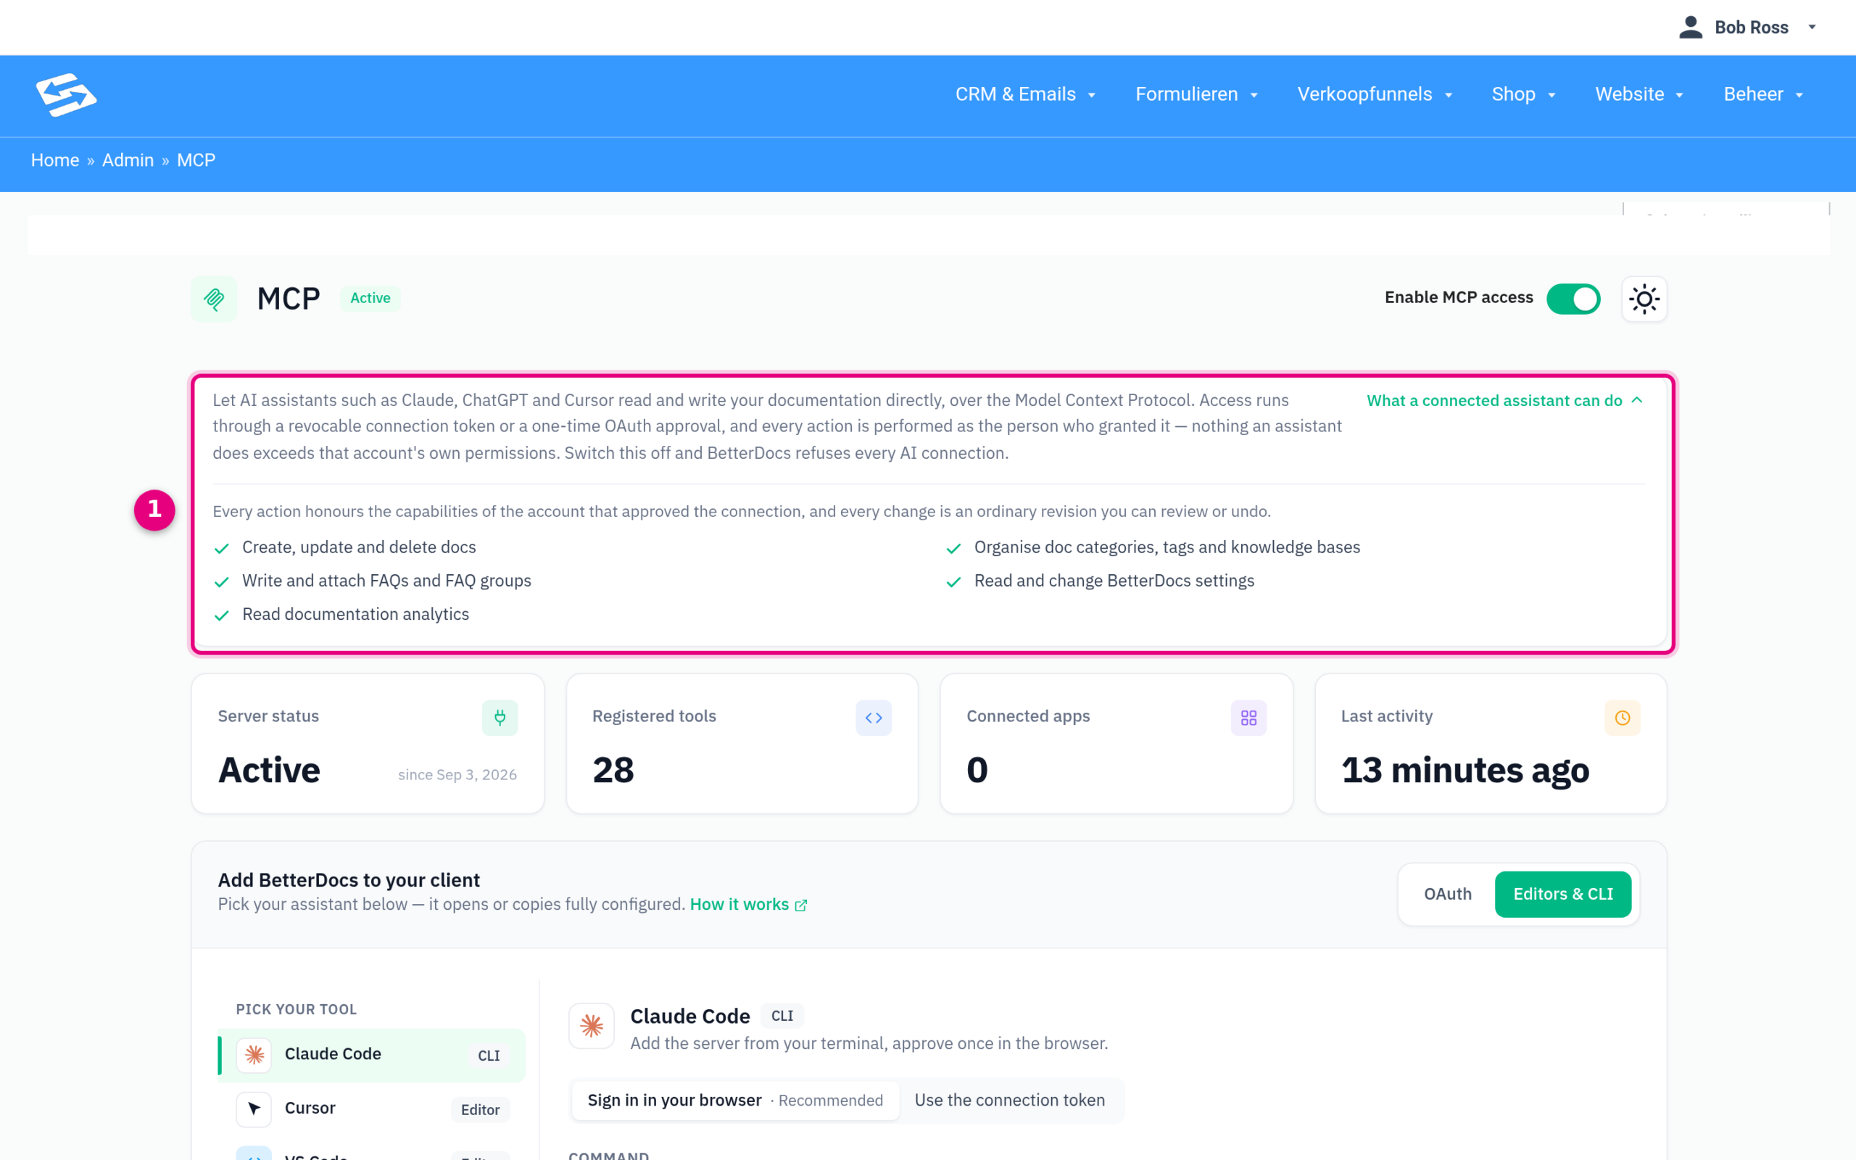Click the external link icon after How it works
Image resolution: width=1856 pixels, height=1160 pixels.
800,906
